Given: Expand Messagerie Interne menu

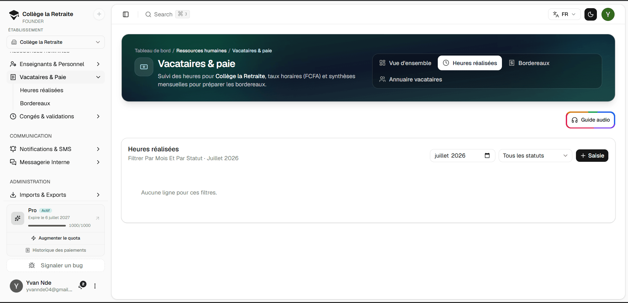Looking at the screenshot, I should 56,162.
